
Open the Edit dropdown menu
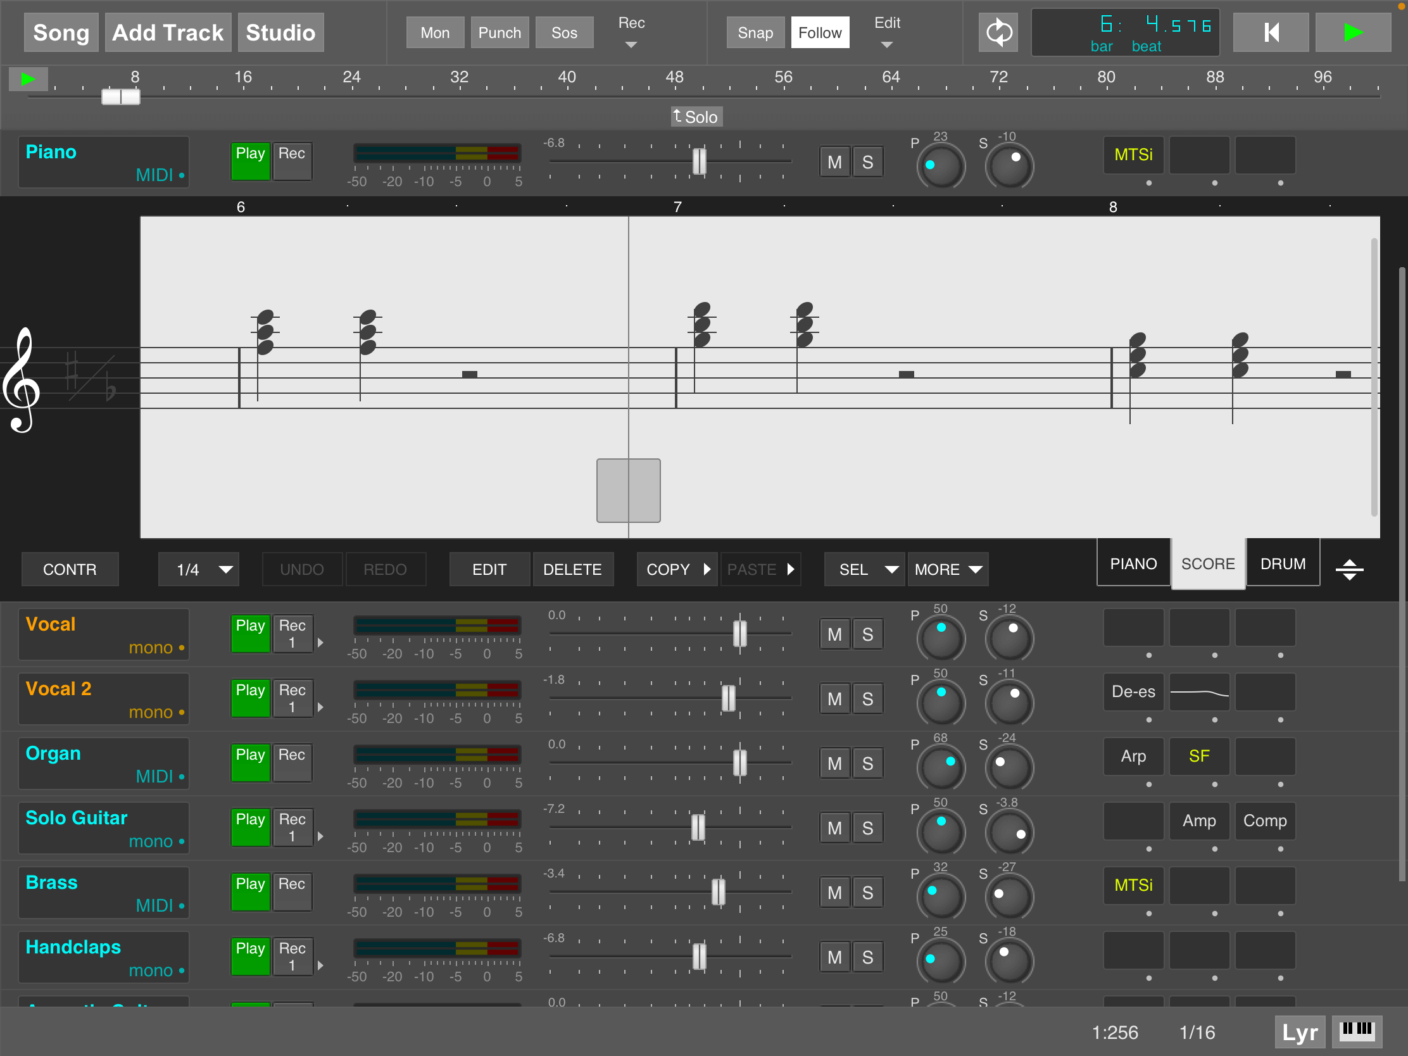click(888, 32)
